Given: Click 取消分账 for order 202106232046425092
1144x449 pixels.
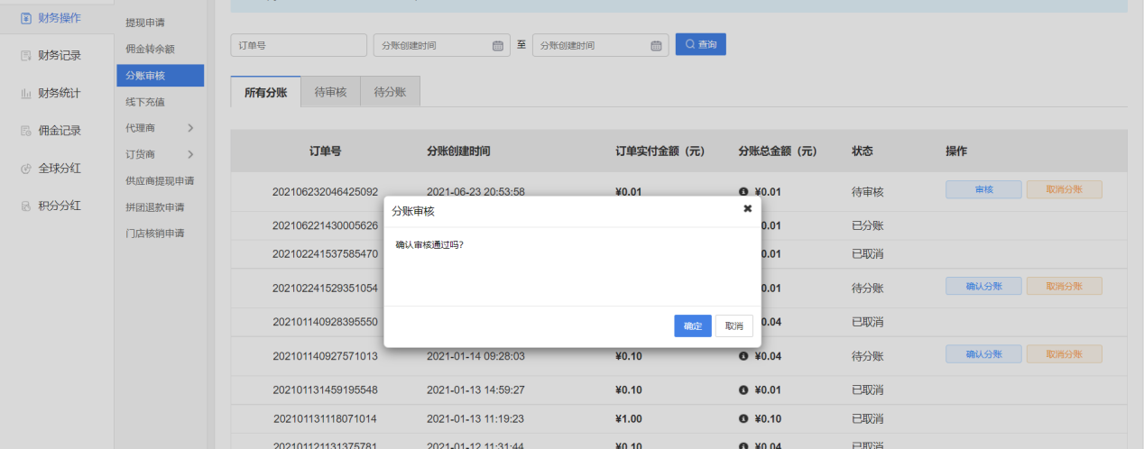Looking at the screenshot, I should [1064, 189].
